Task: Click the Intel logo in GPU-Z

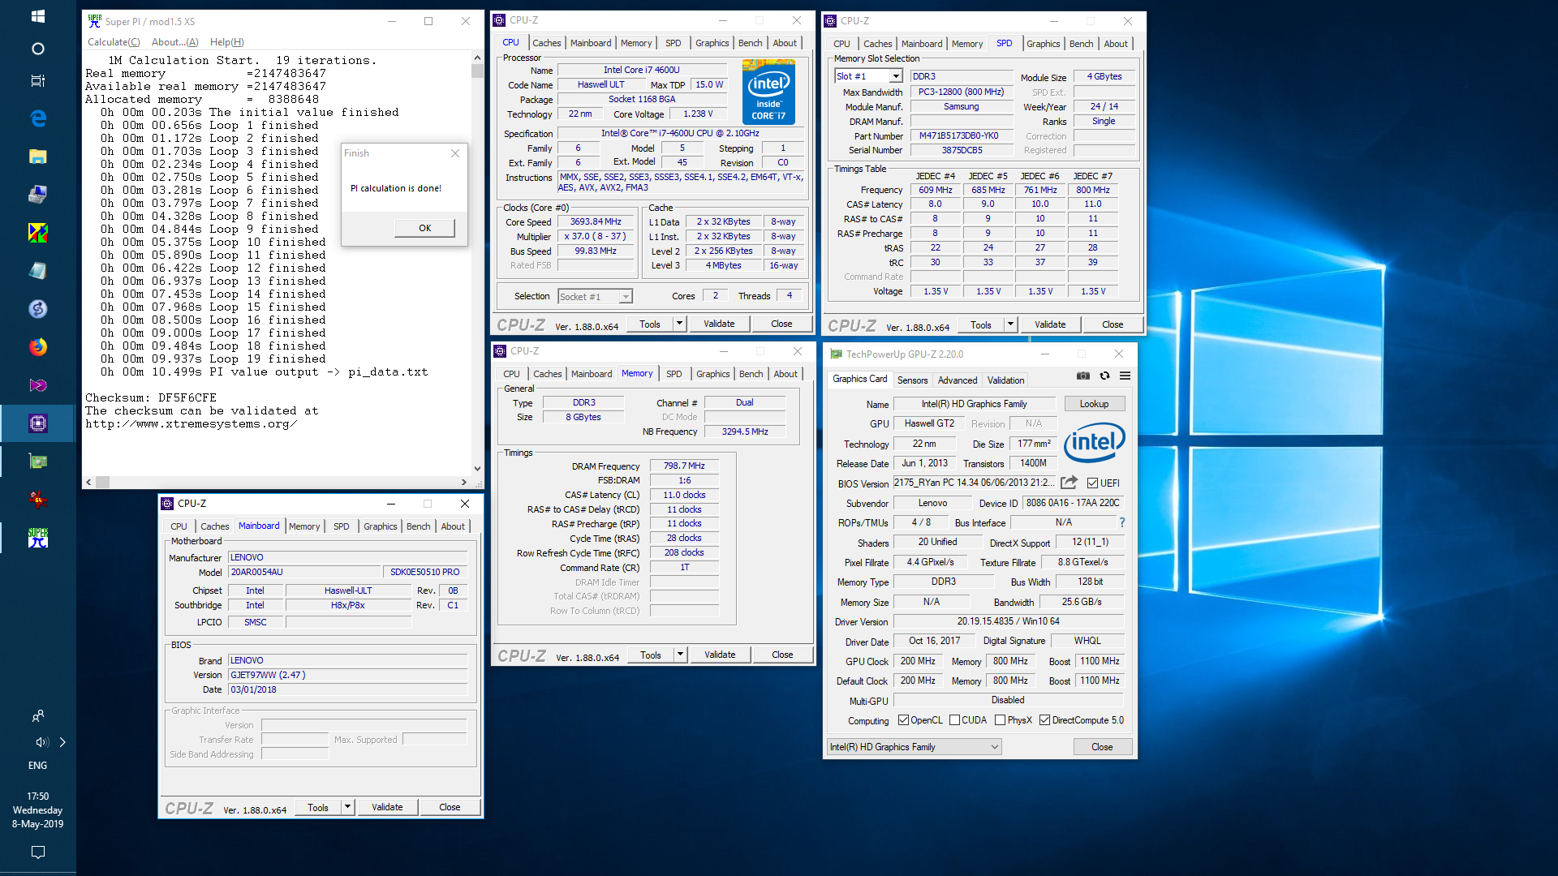Action: [x=1095, y=442]
